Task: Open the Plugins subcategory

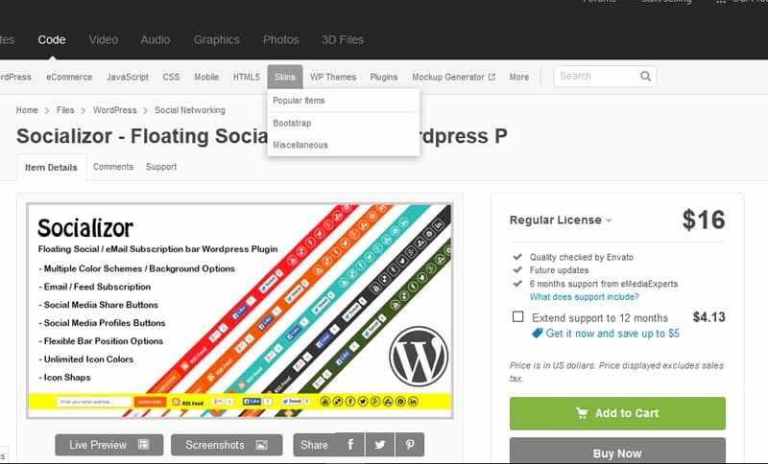Action: pos(383,78)
